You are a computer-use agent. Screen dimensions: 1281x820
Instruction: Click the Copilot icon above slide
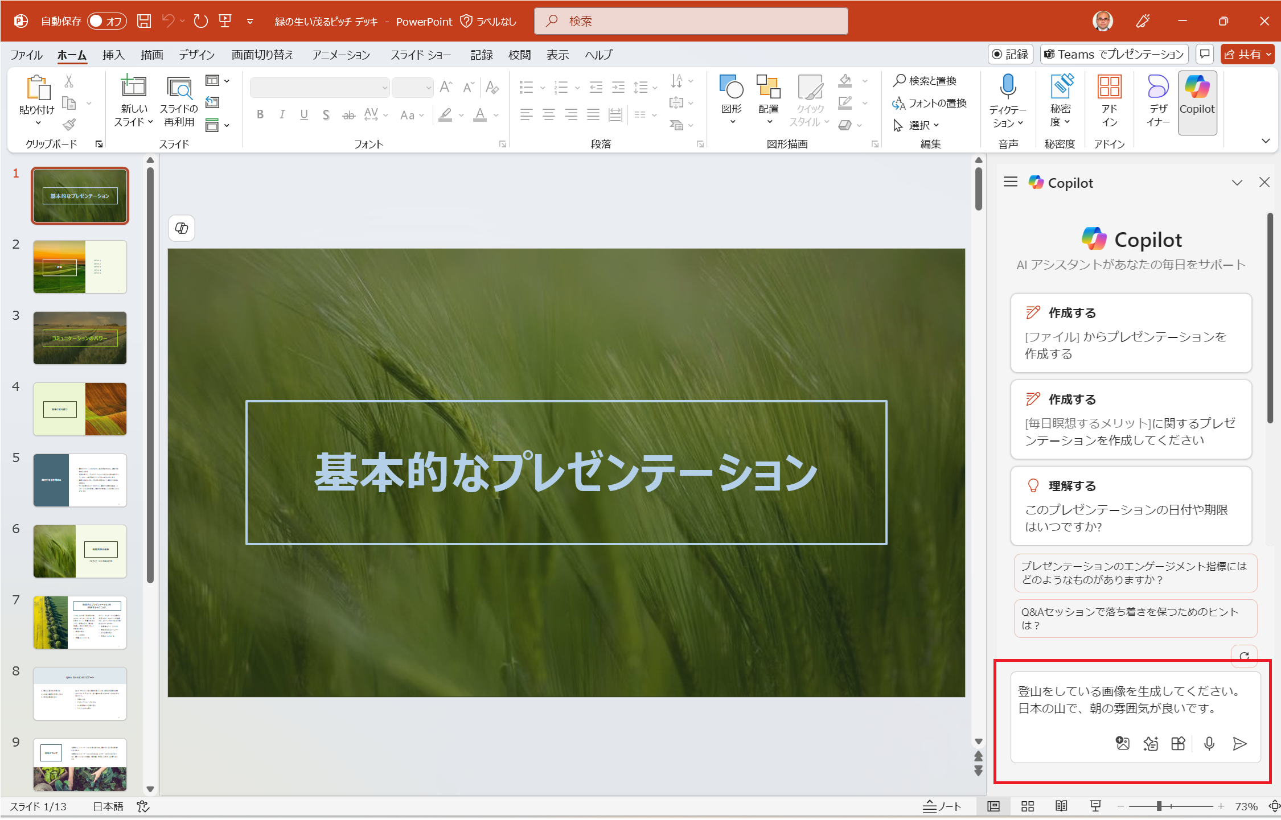coord(182,228)
